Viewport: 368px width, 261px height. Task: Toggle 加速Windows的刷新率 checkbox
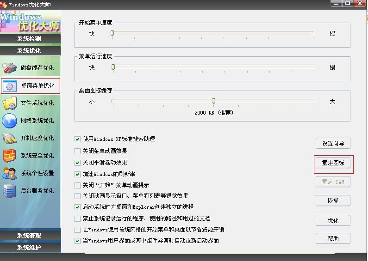pyautogui.click(x=77, y=174)
